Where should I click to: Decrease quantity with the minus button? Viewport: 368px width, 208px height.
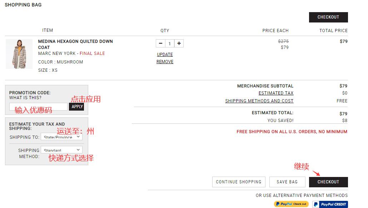click(x=160, y=44)
